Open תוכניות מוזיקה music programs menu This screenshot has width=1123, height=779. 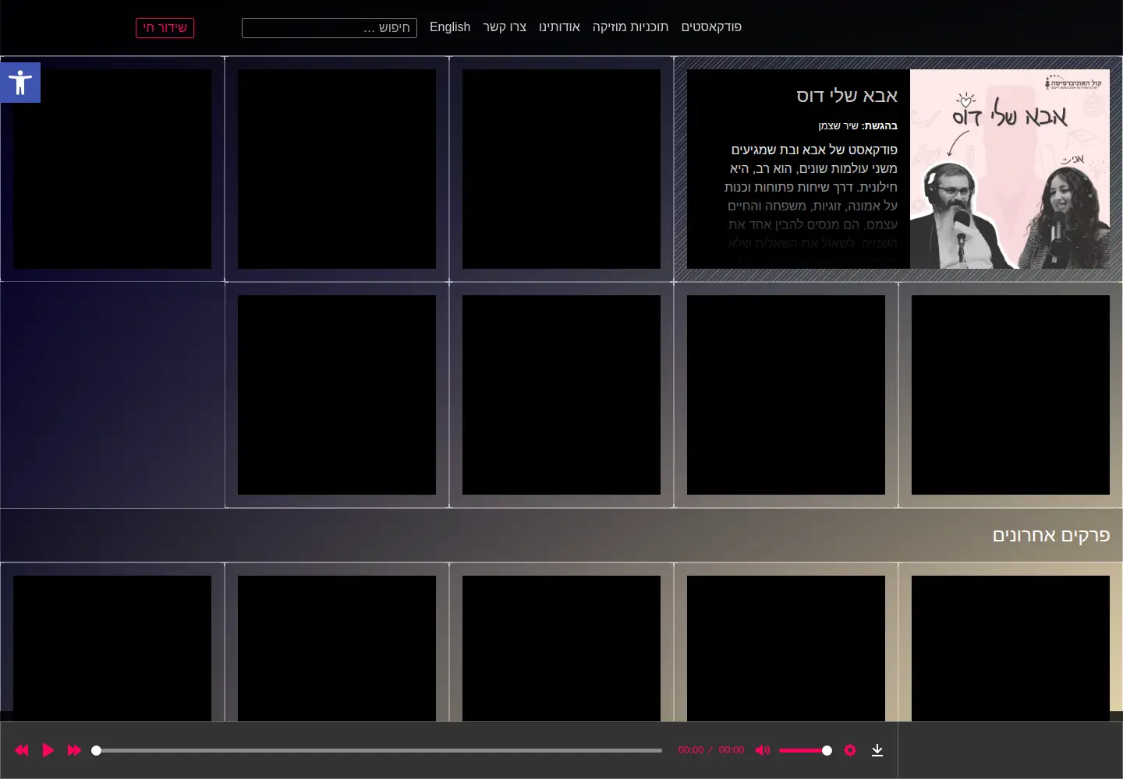coord(630,27)
